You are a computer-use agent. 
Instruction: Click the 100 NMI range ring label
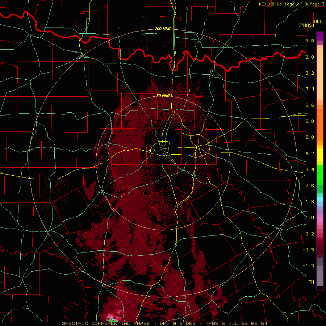pyautogui.click(x=163, y=29)
